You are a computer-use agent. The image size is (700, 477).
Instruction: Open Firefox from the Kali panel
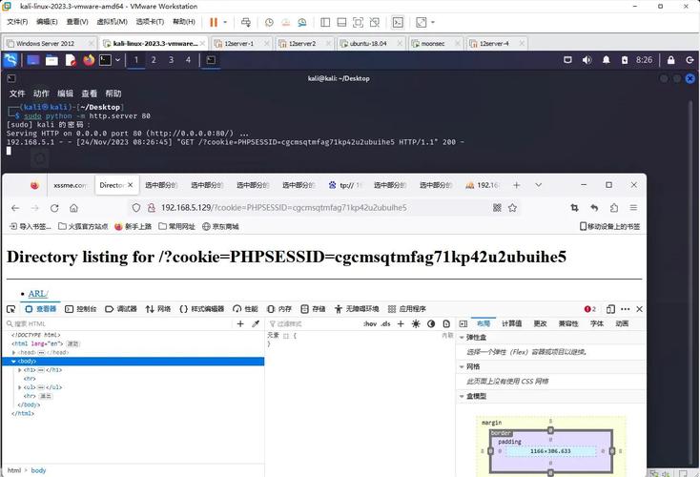89,60
